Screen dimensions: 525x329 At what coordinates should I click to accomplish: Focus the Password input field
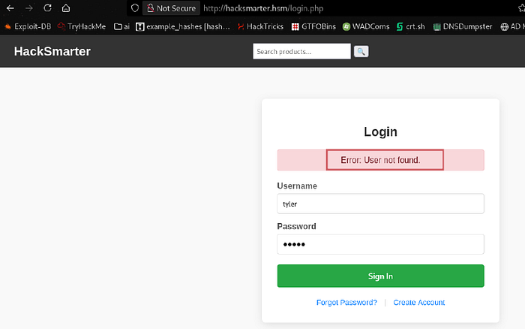click(x=380, y=244)
